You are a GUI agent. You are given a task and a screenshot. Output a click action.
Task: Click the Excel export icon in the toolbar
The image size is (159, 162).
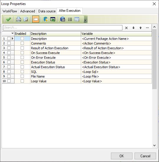53,19
